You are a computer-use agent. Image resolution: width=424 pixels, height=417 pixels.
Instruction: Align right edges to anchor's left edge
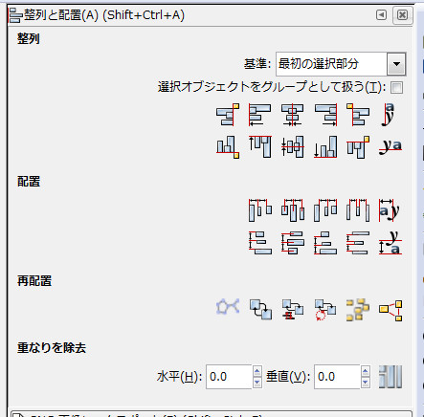(x=228, y=115)
